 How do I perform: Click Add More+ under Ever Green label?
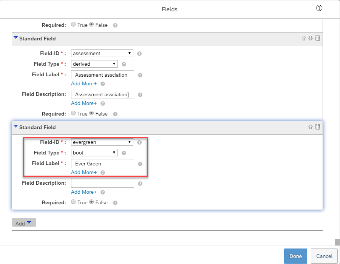coord(84,172)
